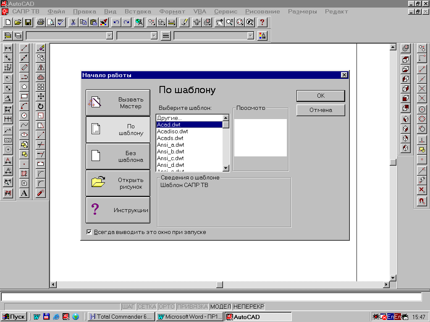Select Другие... entry in template list
430x322 pixels.
tap(189, 118)
